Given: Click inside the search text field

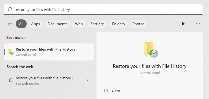Looking at the screenshot, I should pyautogui.click(x=103, y=9).
